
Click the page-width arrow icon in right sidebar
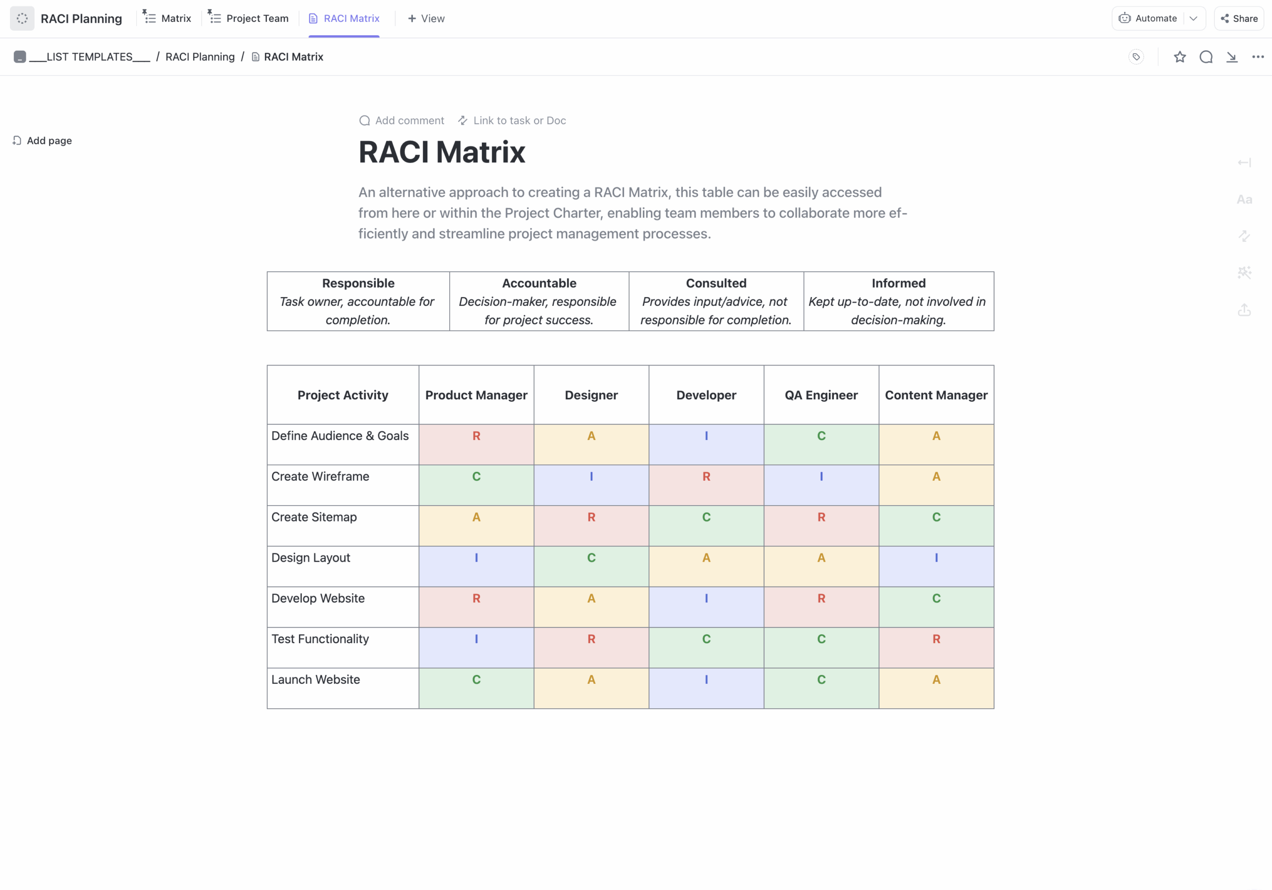coord(1244,162)
